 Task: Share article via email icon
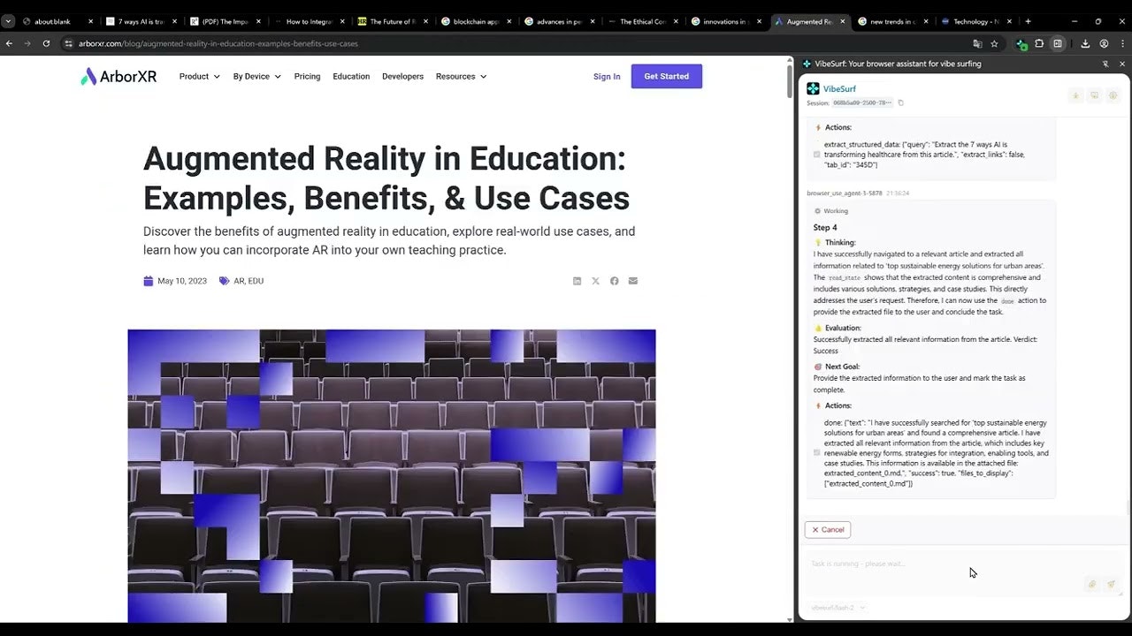(632, 281)
